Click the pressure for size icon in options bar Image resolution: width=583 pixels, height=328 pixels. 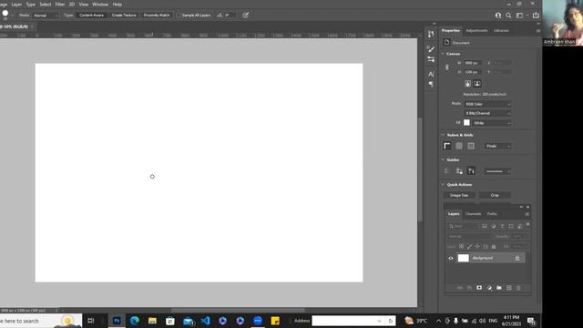click(246, 15)
